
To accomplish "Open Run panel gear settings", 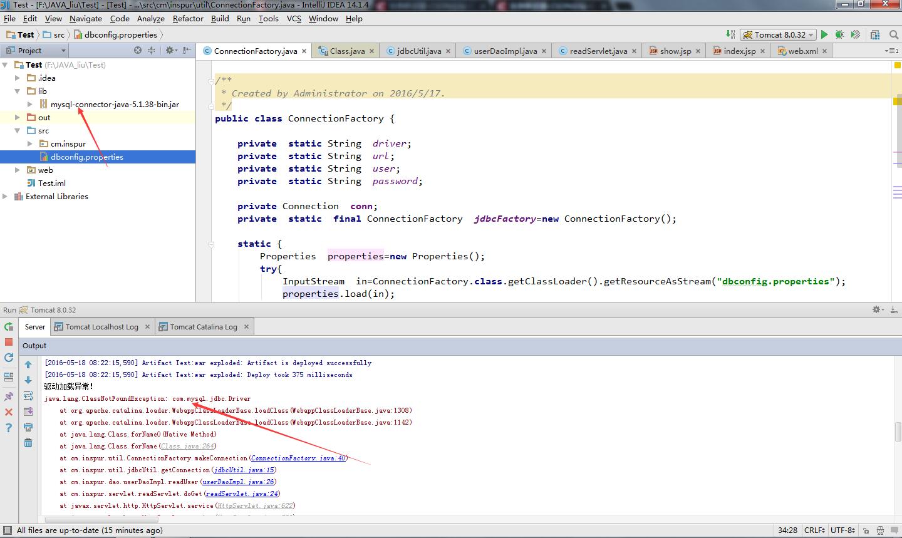I will point(878,309).
